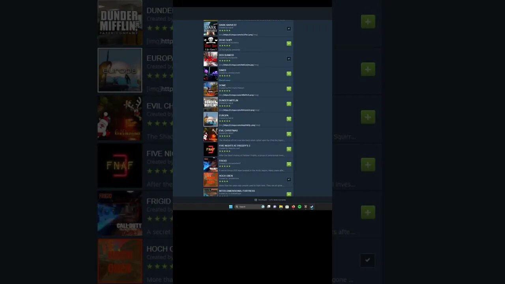505x284 pixels.
Task: Add DUNDER MIFFLIN via green plus
Action: (289, 104)
